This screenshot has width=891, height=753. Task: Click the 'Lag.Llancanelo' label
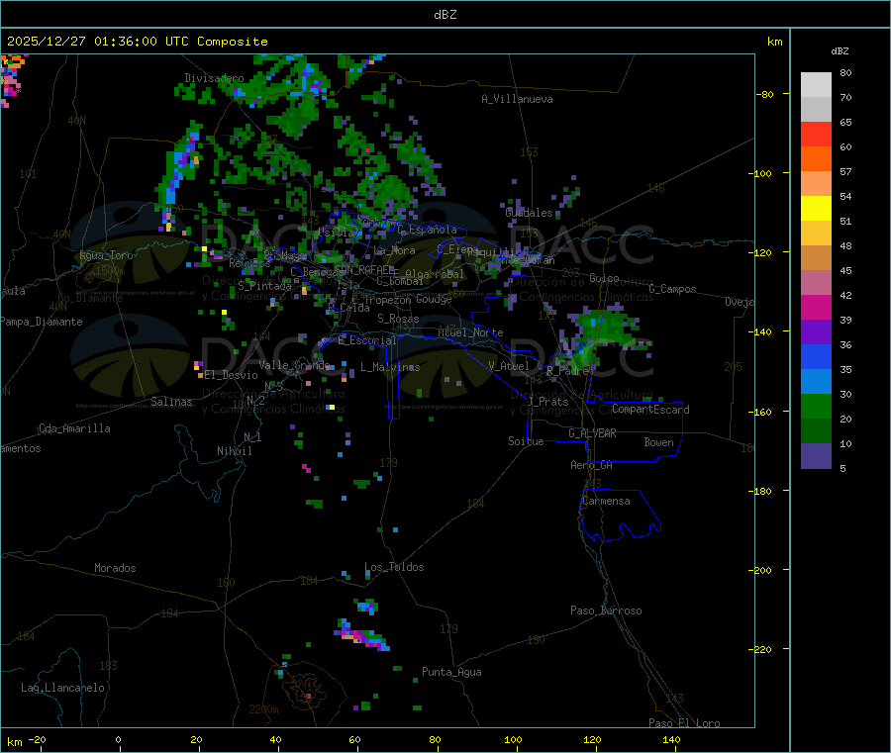[x=63, y=689]
